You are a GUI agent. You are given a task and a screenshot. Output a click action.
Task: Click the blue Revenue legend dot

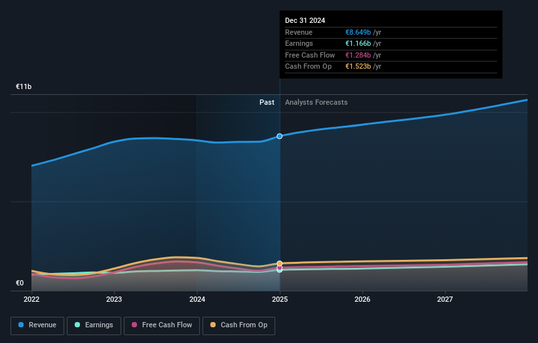21,325
